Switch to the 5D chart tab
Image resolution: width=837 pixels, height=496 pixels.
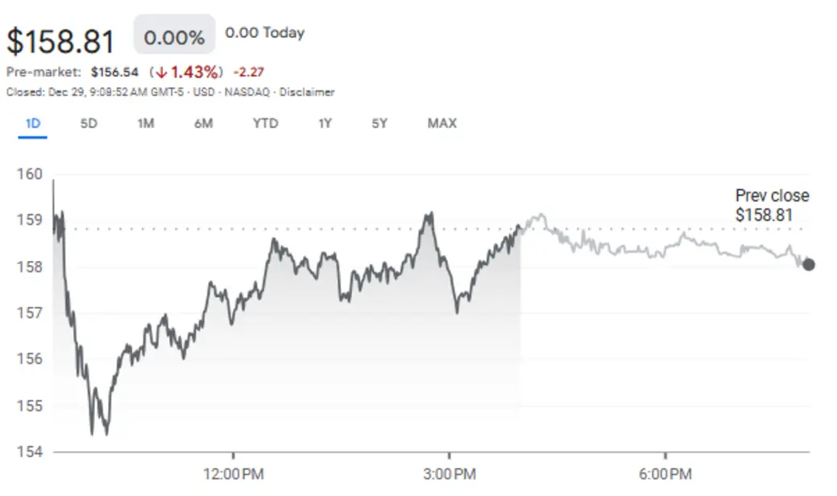tap(89, 123)
